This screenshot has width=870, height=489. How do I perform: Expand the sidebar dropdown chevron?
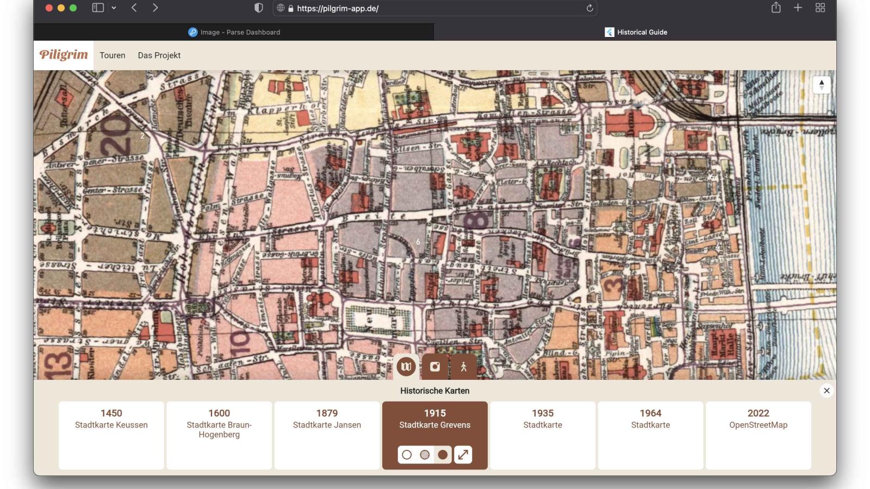pos(114,8)
